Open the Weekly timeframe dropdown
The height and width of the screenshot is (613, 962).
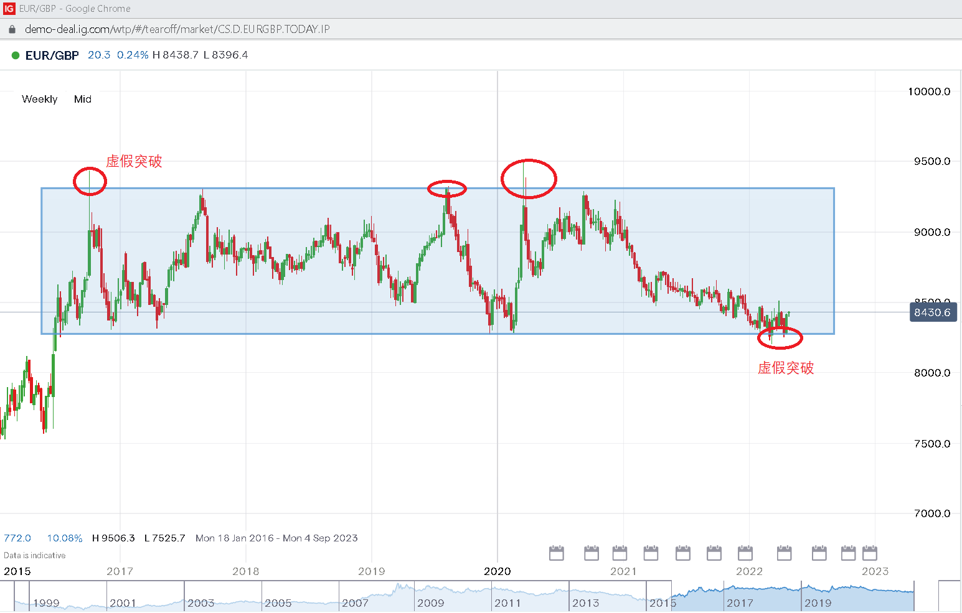point(39,99)
